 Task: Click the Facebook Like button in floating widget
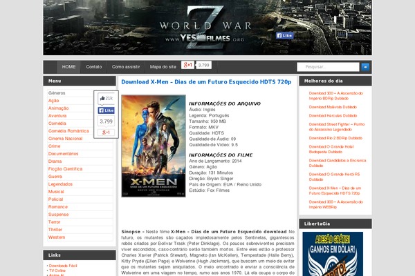click(x=106, y=110)
